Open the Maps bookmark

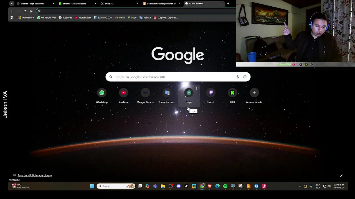pos(132,17)
